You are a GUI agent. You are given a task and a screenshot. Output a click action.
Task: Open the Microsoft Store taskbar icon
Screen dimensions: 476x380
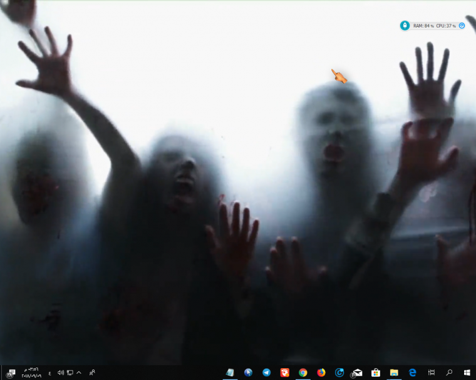tap(376, 372)
